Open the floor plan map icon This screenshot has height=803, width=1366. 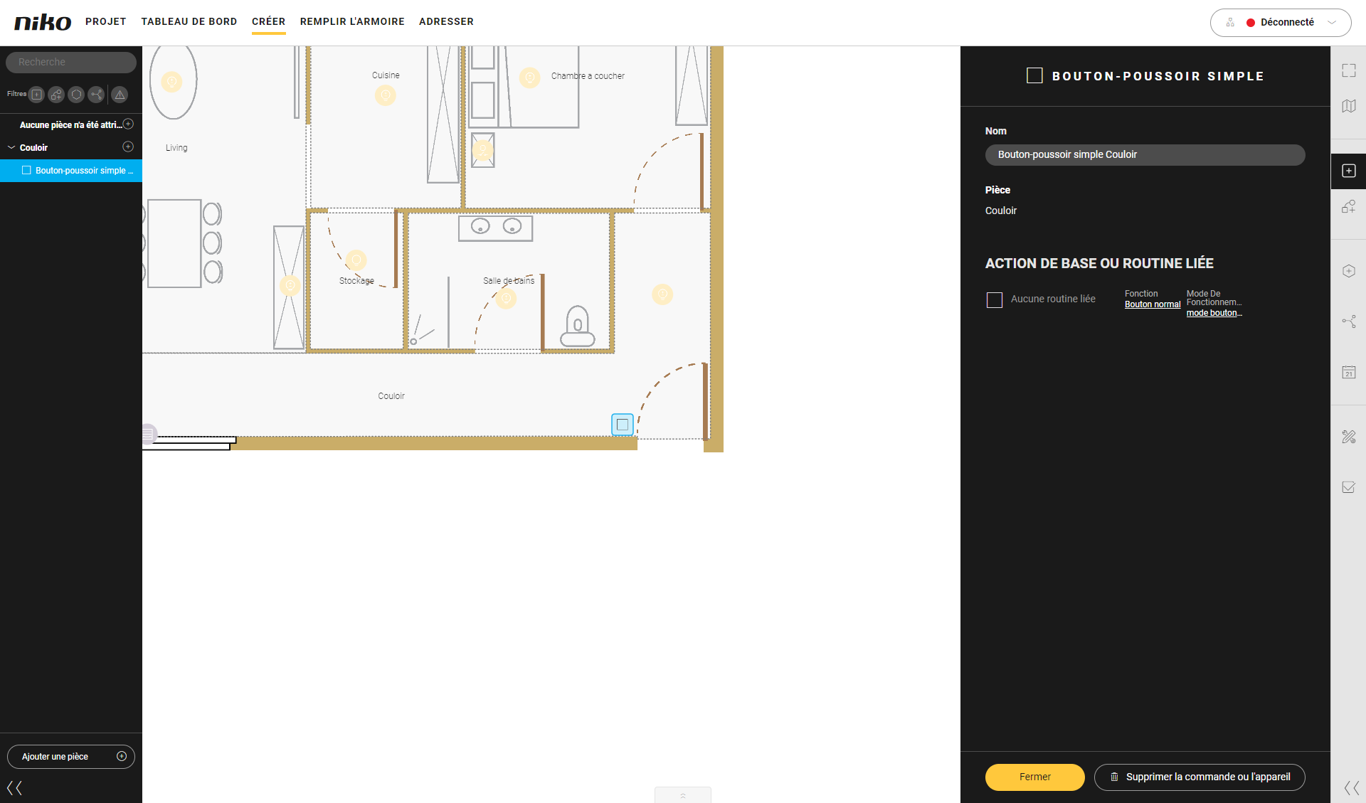[1348, 106]
